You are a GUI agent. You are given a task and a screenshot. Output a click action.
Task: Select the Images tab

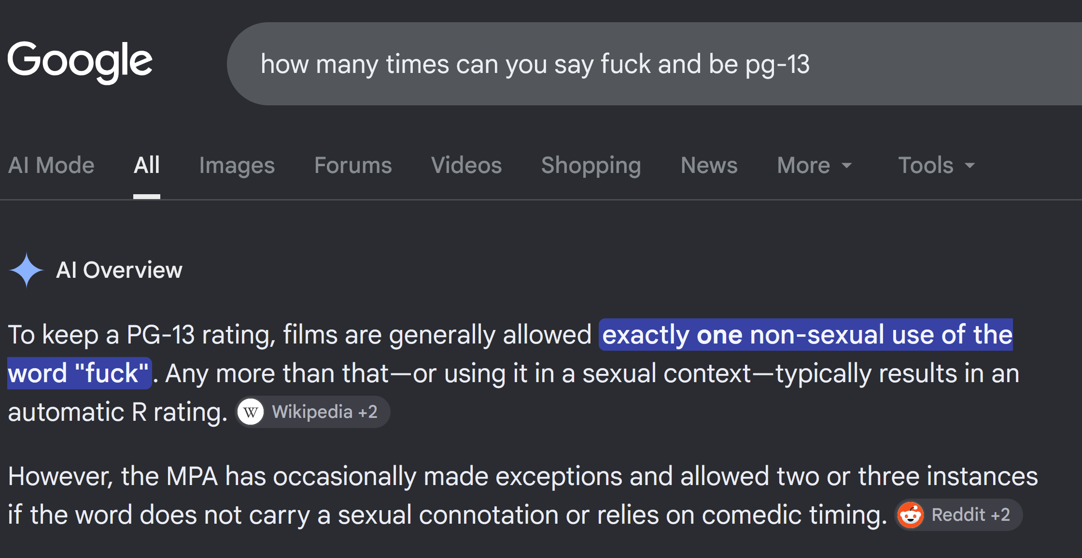237,165
